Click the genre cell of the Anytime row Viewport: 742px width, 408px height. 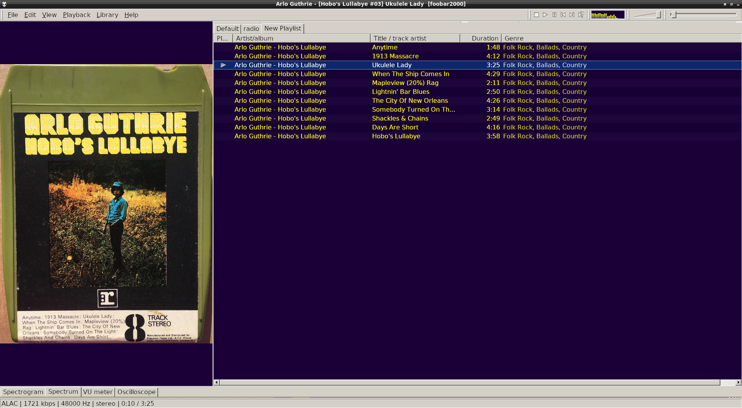(545, 48)
